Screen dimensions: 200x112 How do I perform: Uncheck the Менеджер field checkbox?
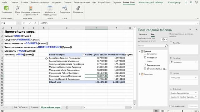(145, 57)
